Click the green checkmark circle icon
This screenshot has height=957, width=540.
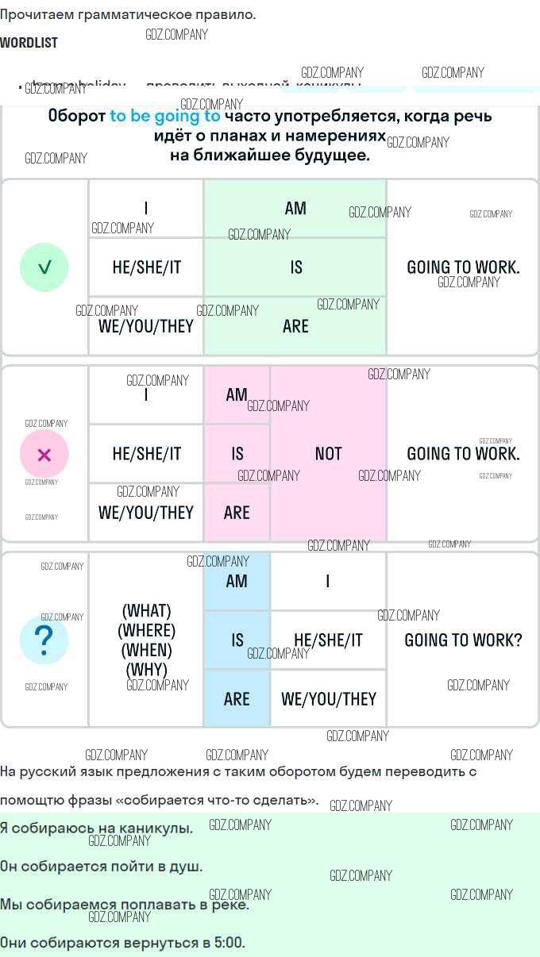(44, 267)
